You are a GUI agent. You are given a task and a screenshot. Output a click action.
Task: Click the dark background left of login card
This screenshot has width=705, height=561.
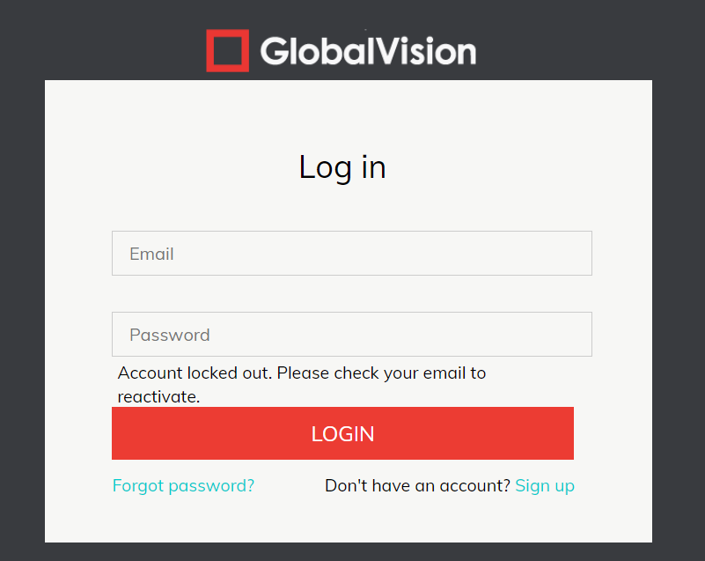22,308
